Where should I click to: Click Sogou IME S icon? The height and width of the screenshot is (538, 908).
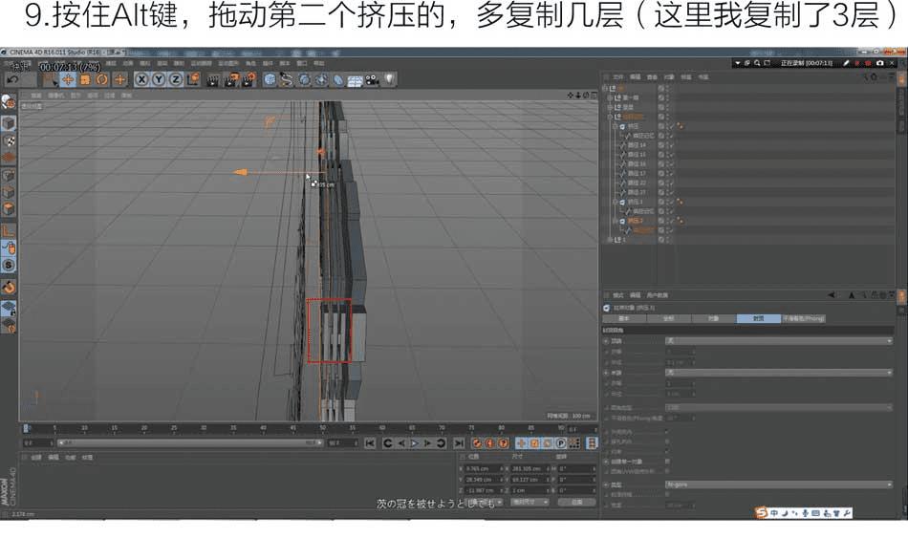tap(761, 513)
